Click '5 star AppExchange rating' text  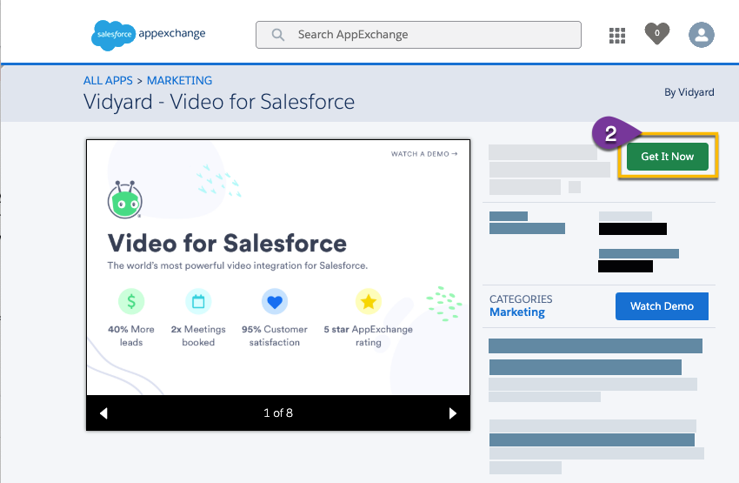coord(368,336)
